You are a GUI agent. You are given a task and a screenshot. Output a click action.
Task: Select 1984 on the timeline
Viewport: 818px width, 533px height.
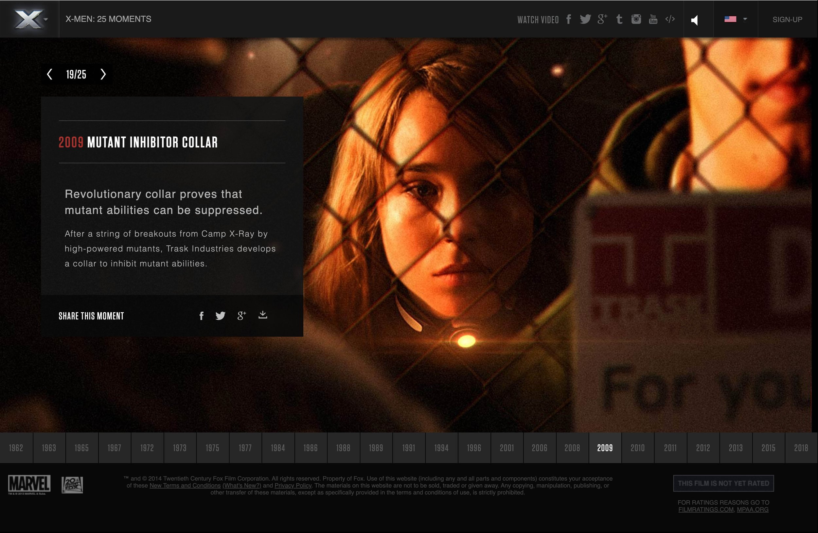pyautogui.click(x=278, y=448)
